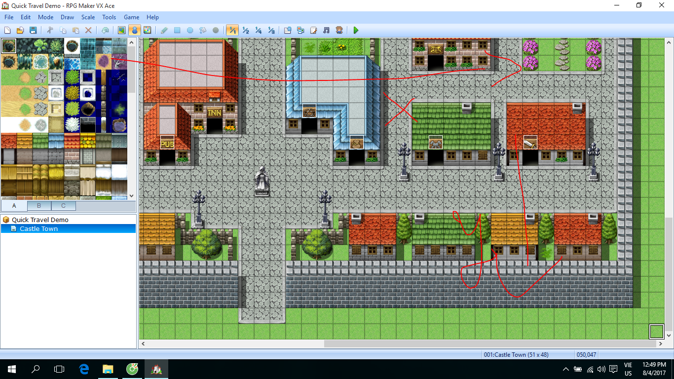This screenshot has width=674, height=379.
Task: Open the Windows Start menu
Action: [11, 369]
